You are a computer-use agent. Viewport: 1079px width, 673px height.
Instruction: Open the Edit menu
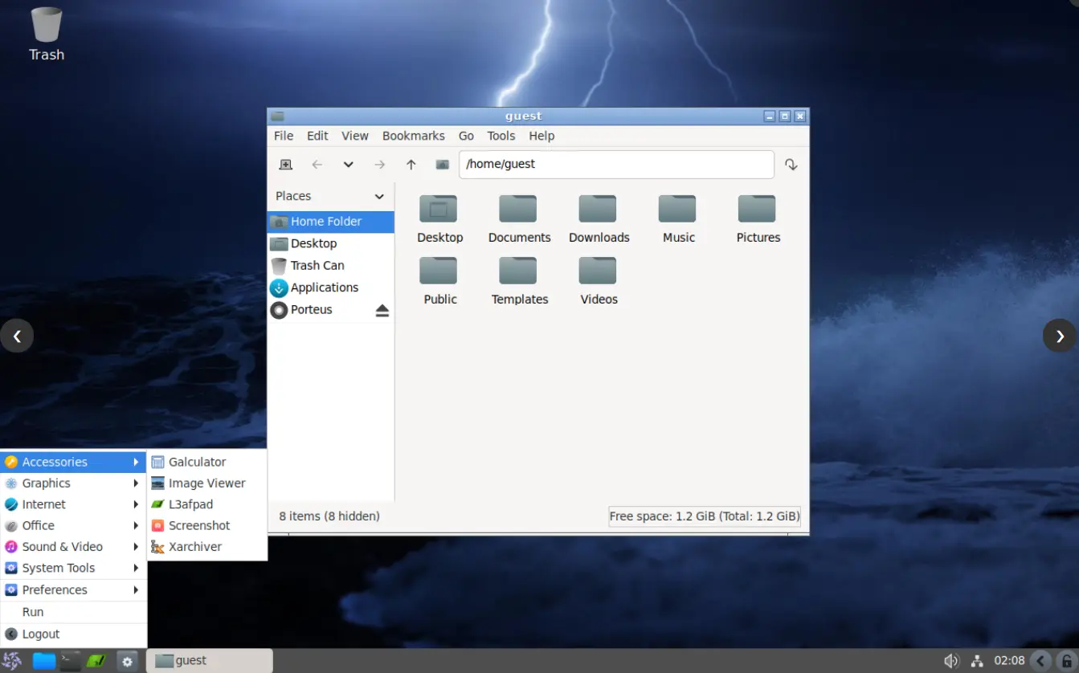pos(317,136)
